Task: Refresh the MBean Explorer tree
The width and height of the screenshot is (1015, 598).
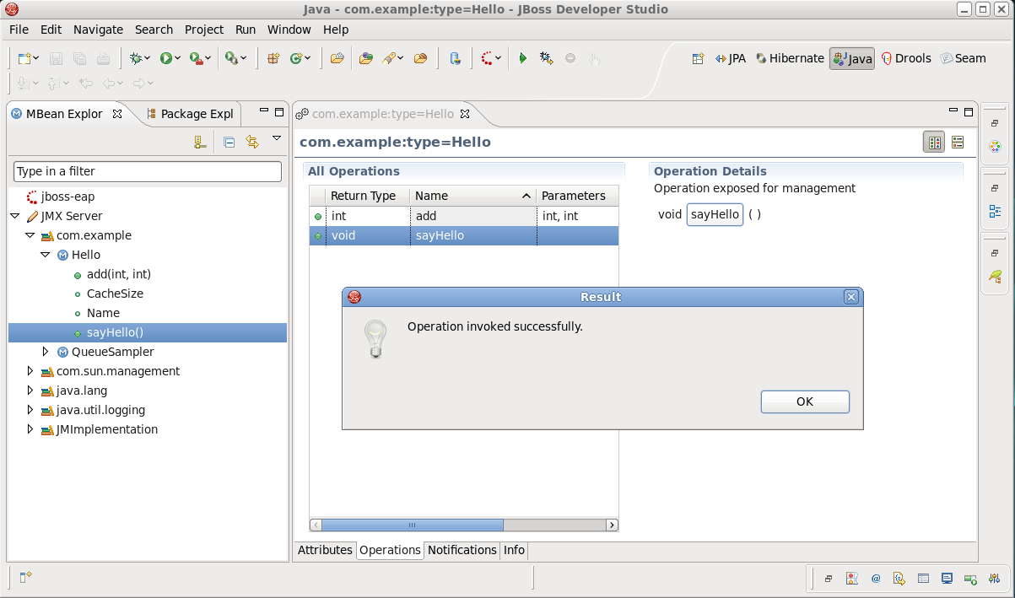Action: coord(199,141)
